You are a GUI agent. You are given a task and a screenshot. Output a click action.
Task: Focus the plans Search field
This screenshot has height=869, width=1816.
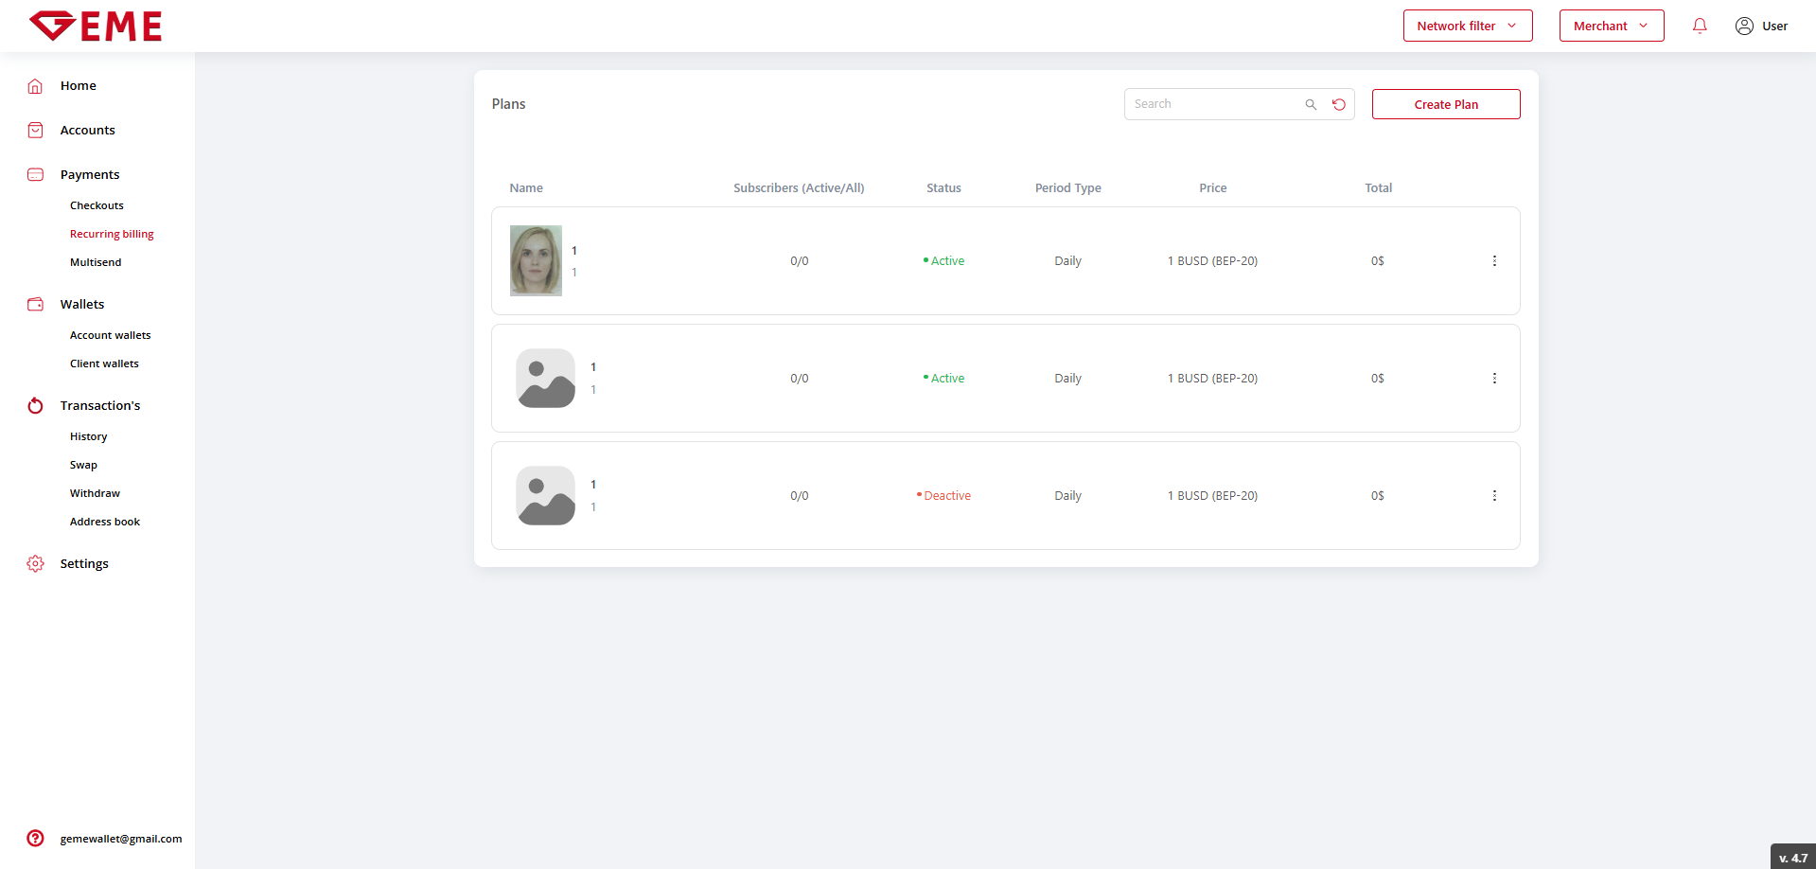click(1211, 104)
